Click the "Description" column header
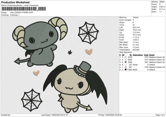166x117 pixels. click(138, 55)
